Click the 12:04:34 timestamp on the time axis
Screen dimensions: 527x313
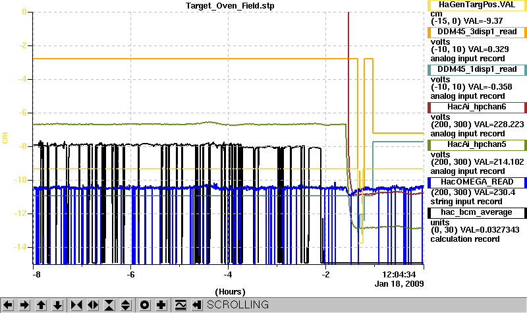coord(399,275)
